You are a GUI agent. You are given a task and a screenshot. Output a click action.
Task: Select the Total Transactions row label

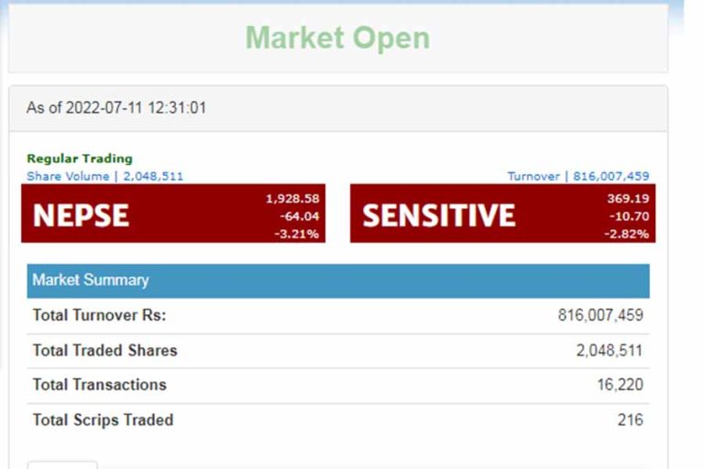(x=99, y=385)
